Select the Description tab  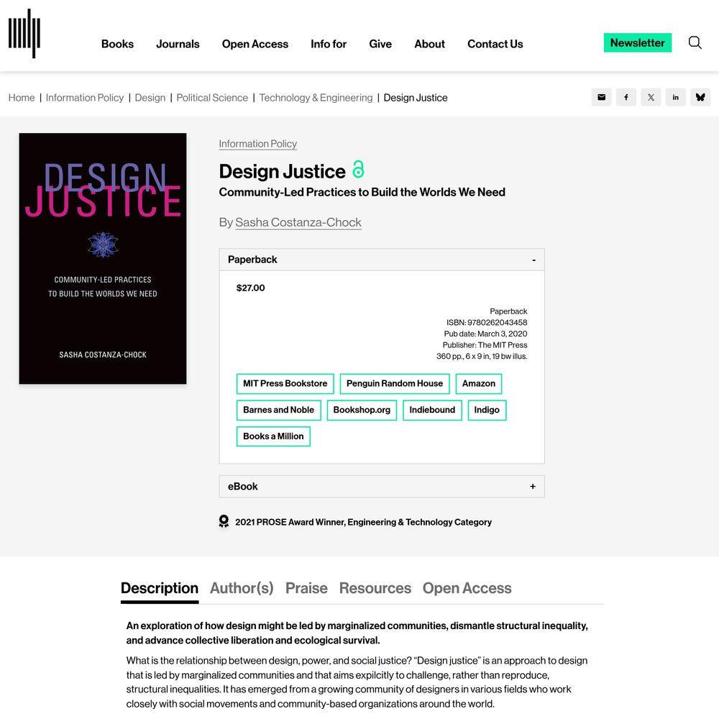click(160, 588)
